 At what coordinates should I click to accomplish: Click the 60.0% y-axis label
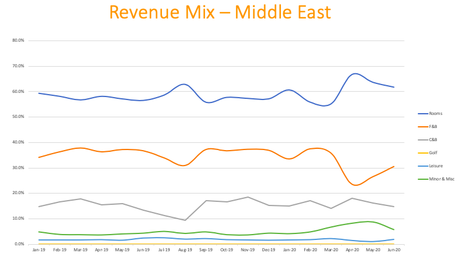19,92
